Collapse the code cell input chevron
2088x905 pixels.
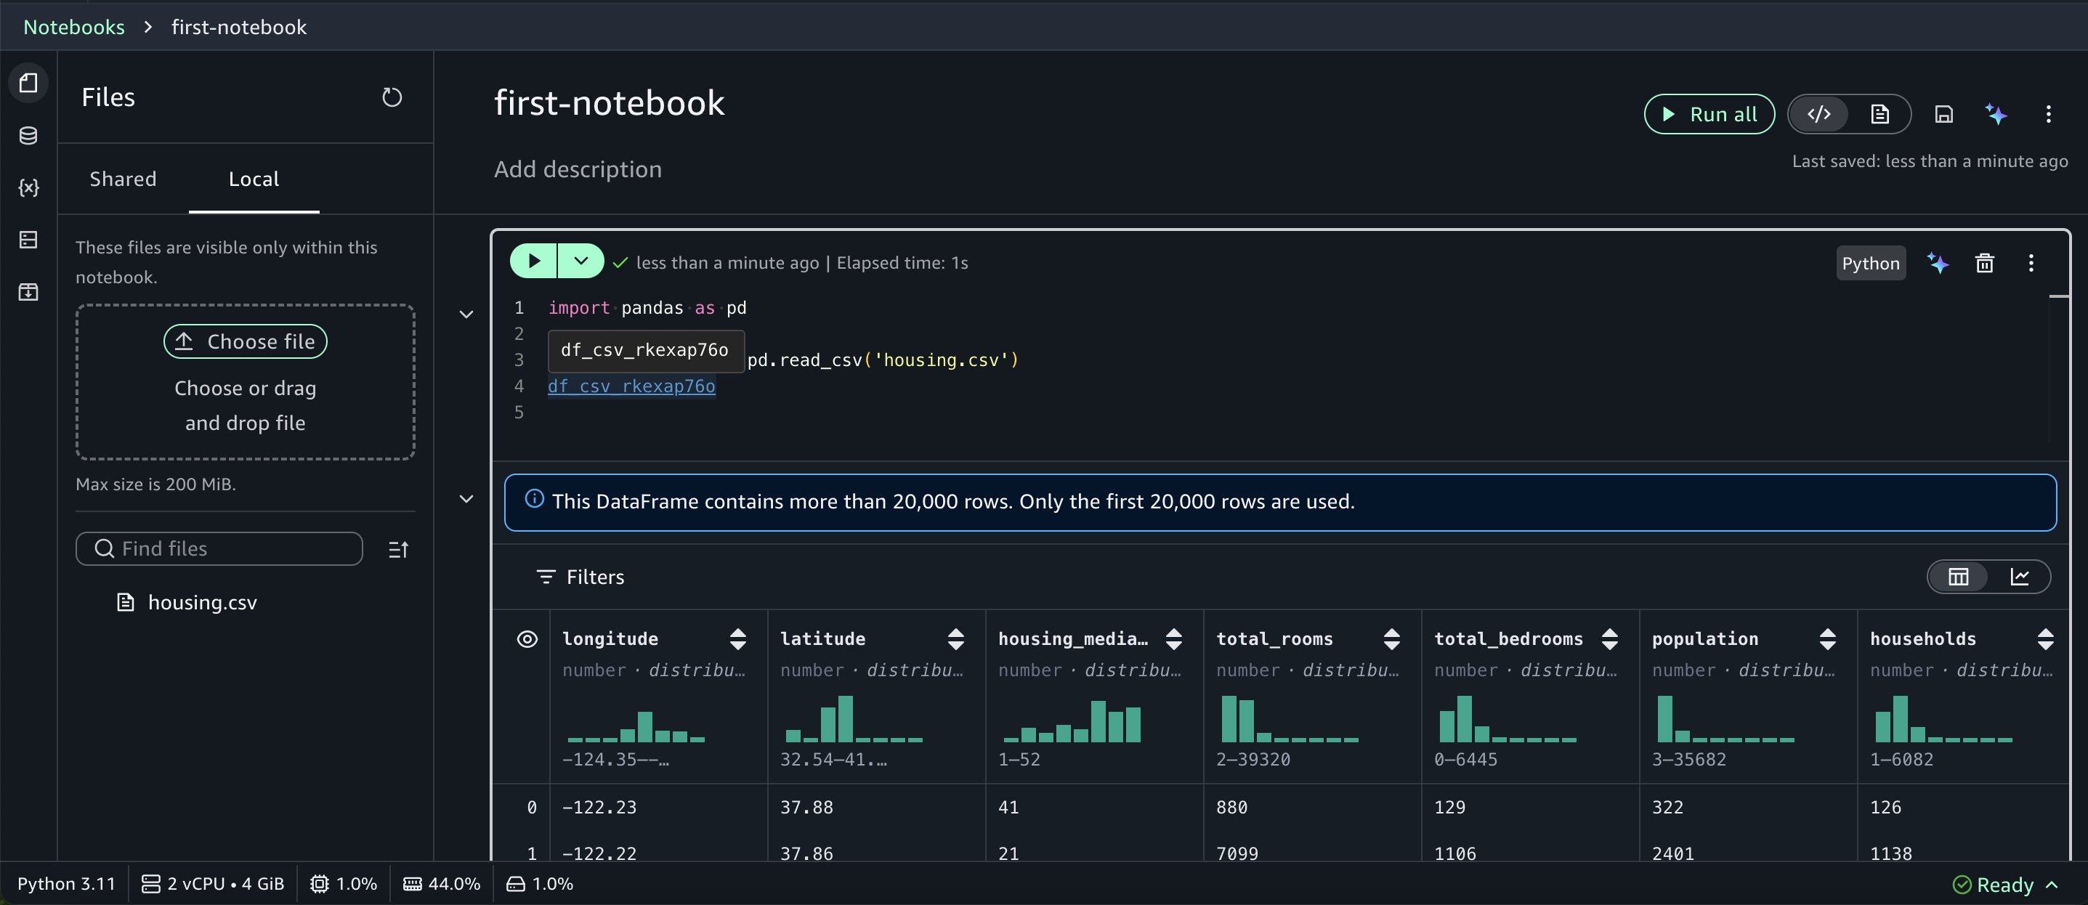coord(466,314)
